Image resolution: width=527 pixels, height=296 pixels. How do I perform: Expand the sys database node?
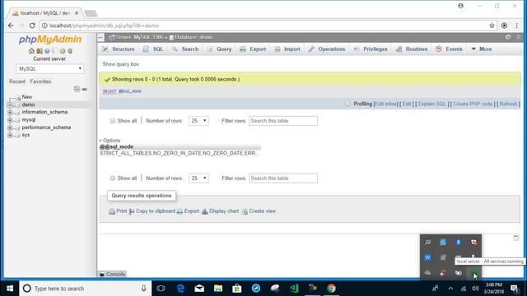[x=10, y=135]
